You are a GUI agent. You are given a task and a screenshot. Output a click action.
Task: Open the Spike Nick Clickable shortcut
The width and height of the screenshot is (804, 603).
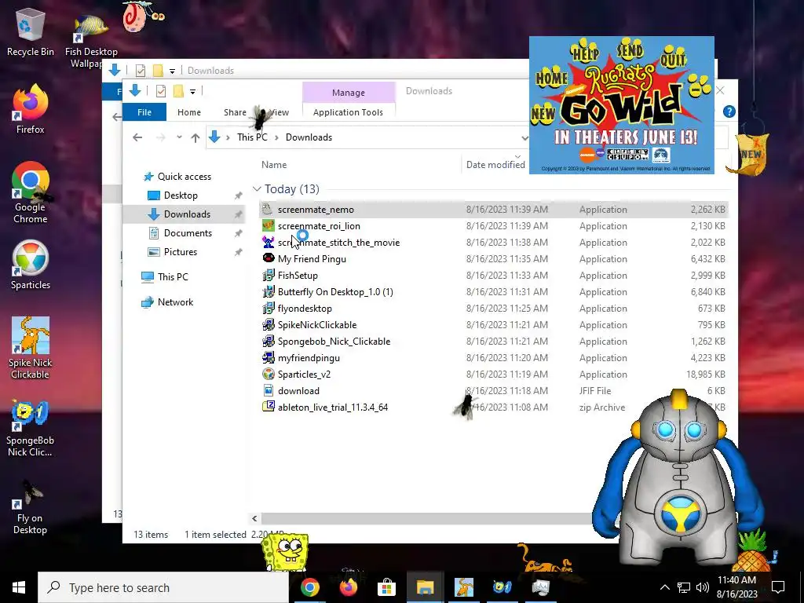click(x=30, y=348)
